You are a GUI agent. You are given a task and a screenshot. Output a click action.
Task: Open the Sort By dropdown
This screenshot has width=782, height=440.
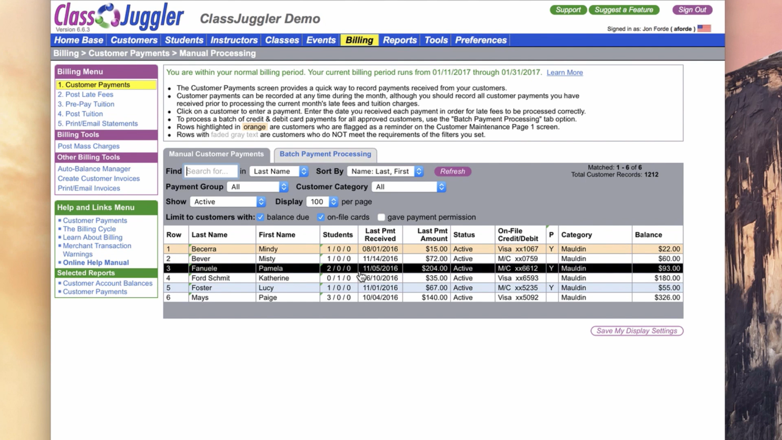(385, 172)
